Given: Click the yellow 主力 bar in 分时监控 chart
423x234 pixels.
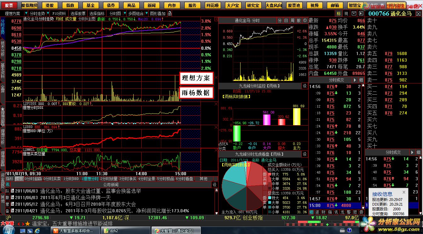Looking at the screenshot, I should click(x=297, y=117).
